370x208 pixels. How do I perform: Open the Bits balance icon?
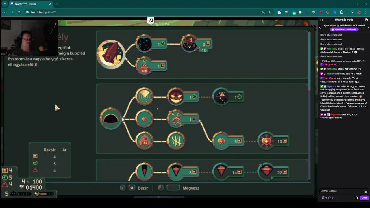(323, 198)
